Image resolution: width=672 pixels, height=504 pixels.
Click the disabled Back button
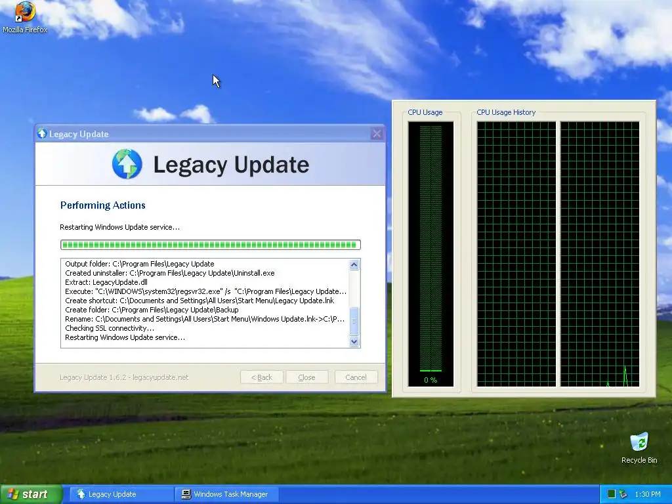(261, 377)
